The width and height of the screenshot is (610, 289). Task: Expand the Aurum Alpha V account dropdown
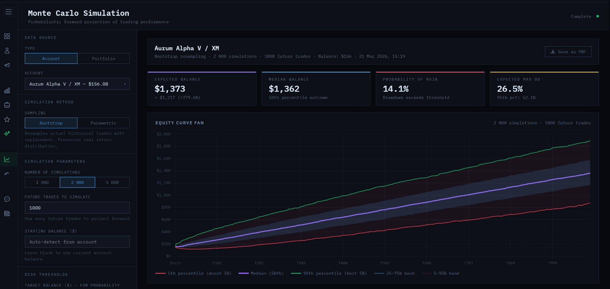77,84
